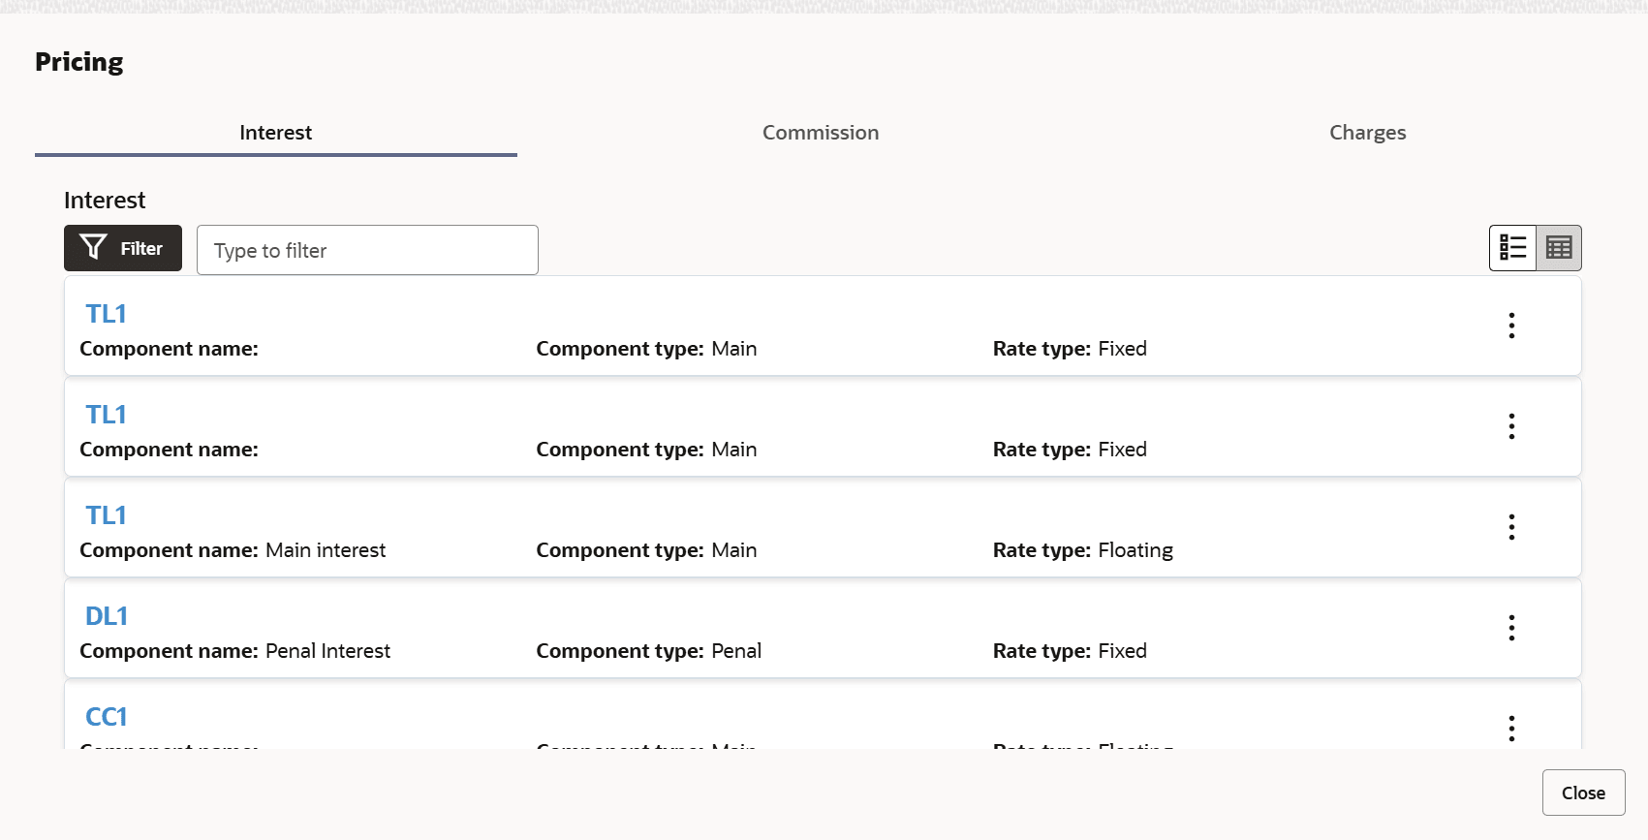Switch to table grid view

(x=1559, y=248)
